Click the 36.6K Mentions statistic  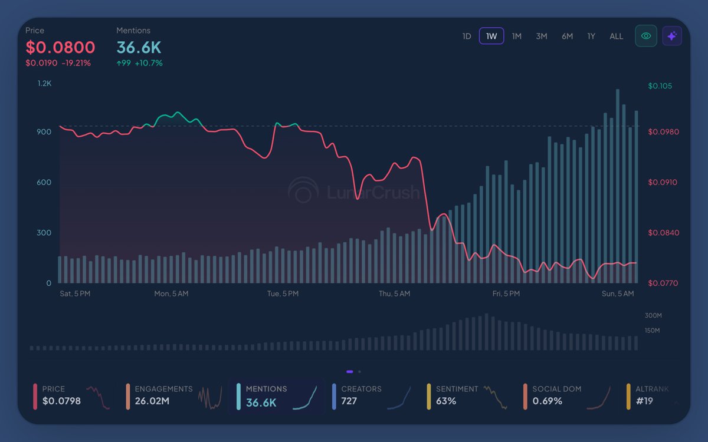pos(138,48)
